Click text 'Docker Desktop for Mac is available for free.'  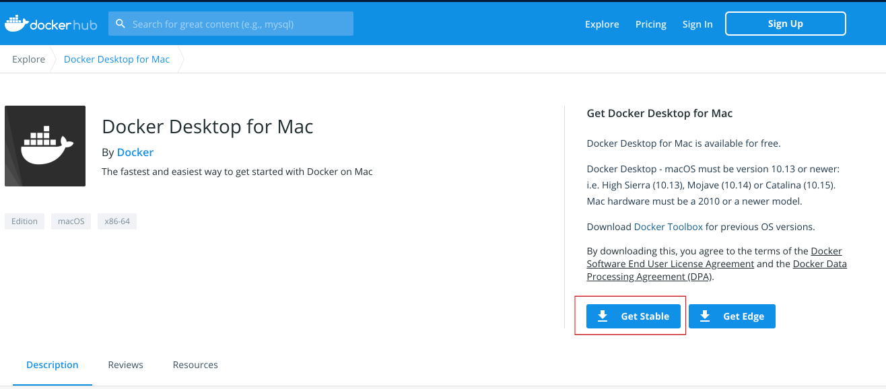(x=684, y=143)
